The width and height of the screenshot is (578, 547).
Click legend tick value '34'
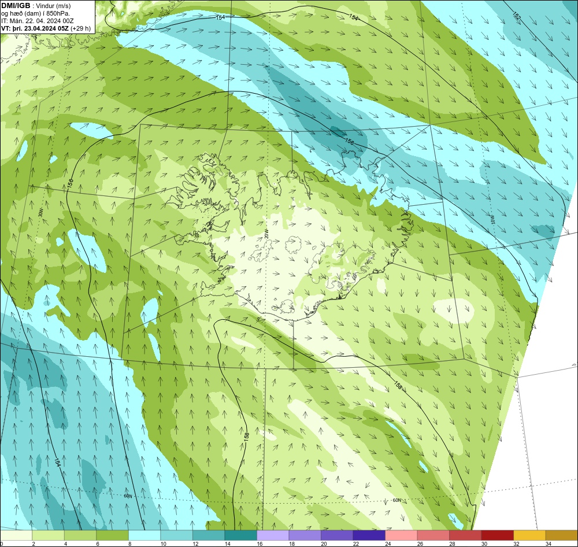pyautogui.click(x=549, y=544)
